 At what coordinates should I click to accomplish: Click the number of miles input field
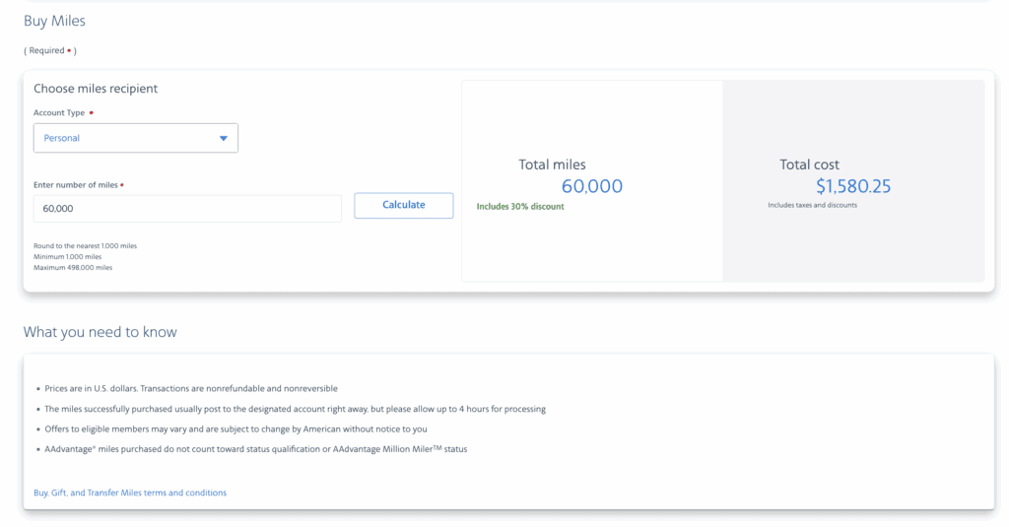coord(187,209)
